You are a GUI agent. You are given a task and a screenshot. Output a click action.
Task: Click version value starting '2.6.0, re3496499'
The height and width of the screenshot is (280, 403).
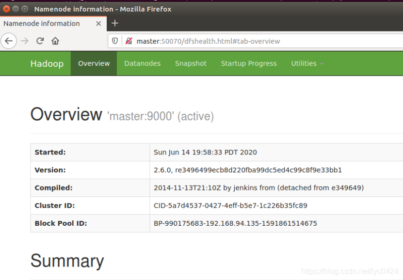(248, 170)
